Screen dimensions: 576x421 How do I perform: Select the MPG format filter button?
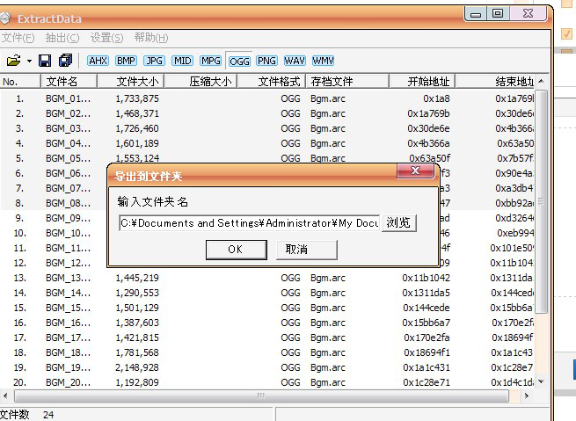pyautogui.click(x=210, y=61)
